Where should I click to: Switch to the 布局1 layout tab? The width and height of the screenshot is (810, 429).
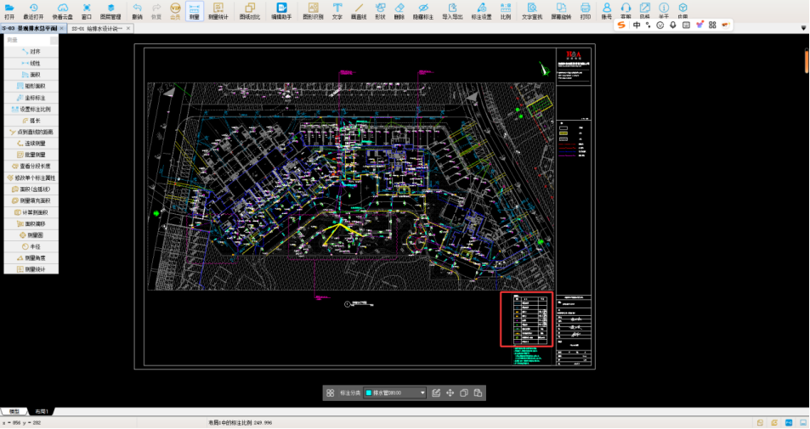41,411
